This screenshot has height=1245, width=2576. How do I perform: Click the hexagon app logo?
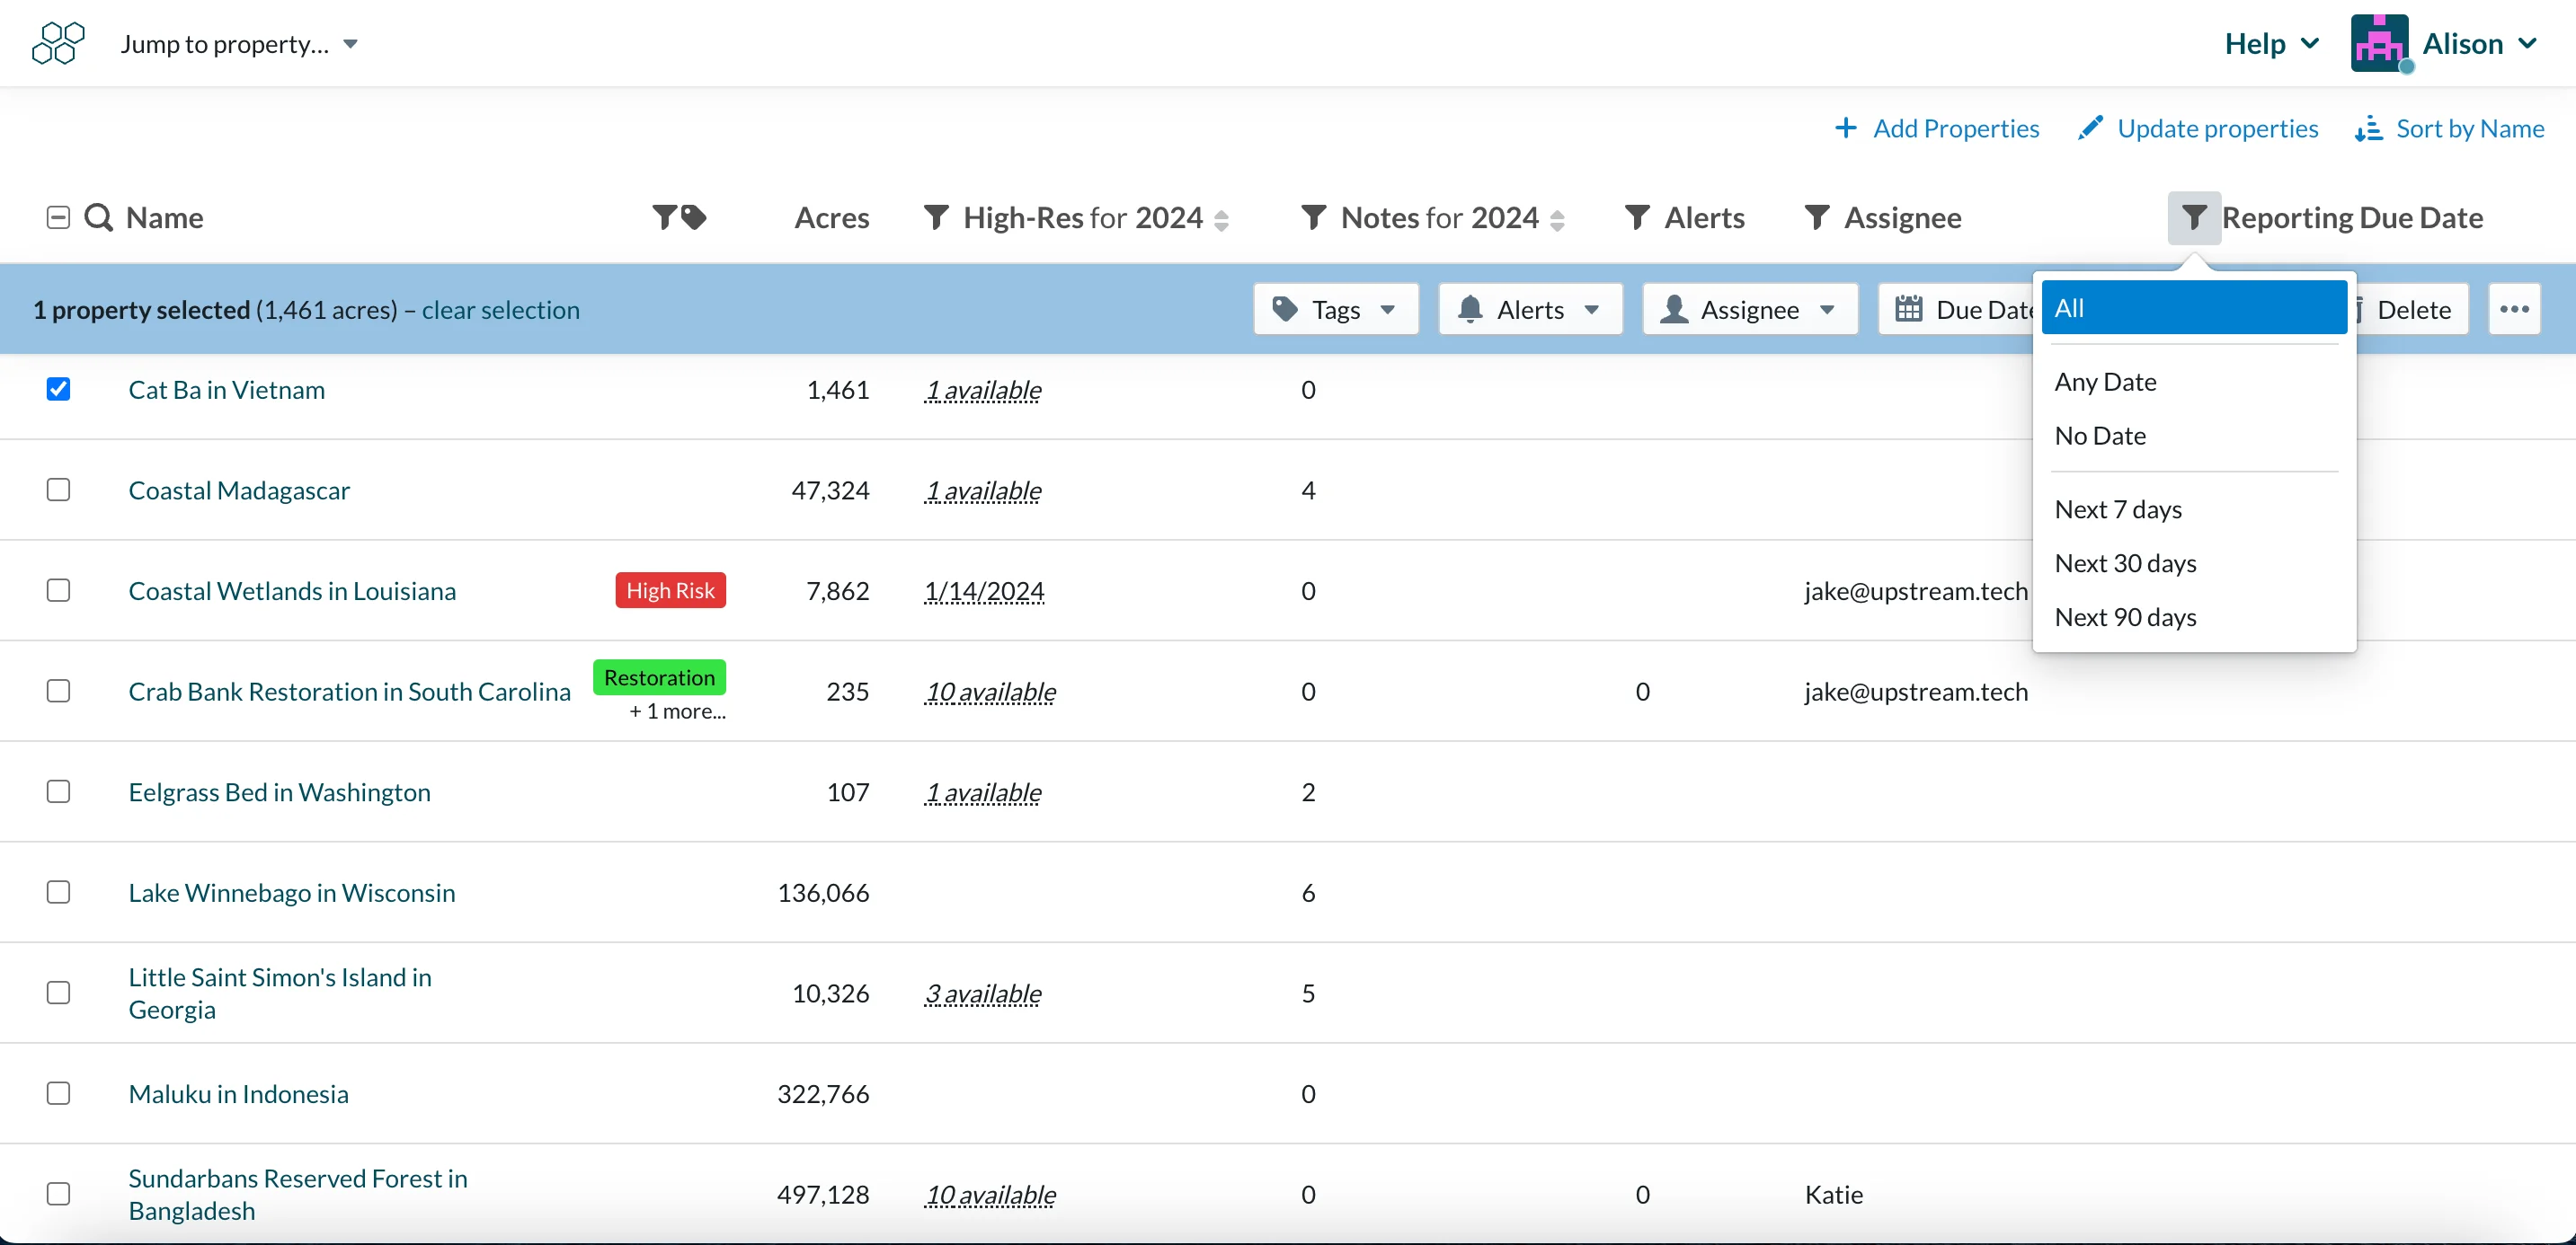click(58, 43)
